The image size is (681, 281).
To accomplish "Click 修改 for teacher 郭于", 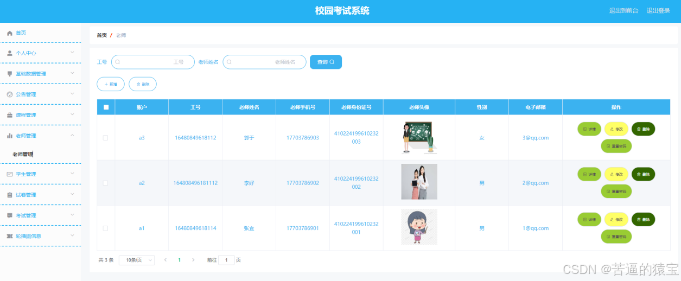I will point(616,129).
